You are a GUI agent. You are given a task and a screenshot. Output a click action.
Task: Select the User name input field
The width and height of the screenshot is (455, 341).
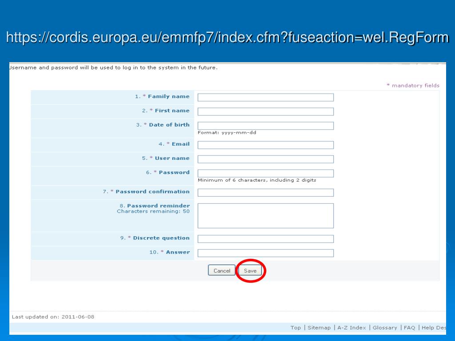coord(266,159)
